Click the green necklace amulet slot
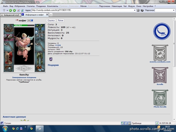176x132 pixels. (40, 29)
